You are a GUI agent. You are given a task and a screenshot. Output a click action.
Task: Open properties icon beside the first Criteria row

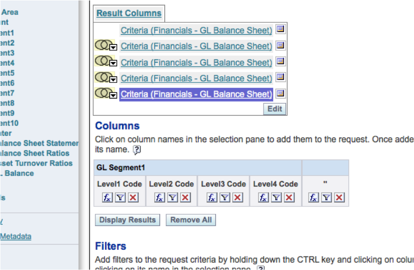(281, 29)
